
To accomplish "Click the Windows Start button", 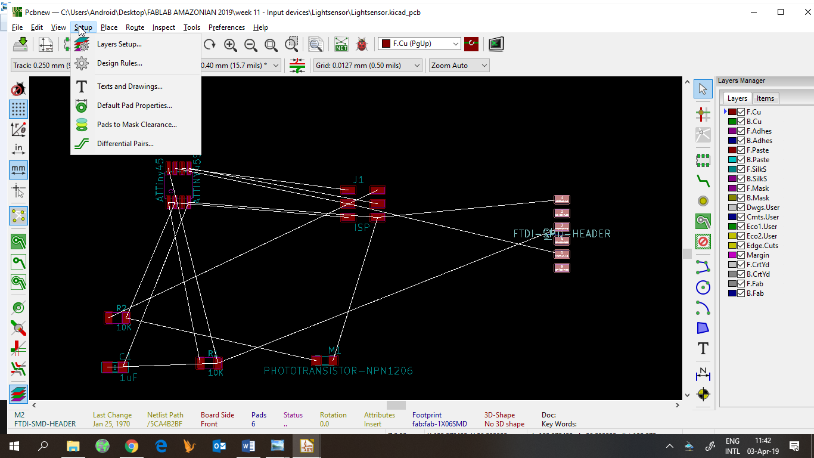I will point(14,446).
